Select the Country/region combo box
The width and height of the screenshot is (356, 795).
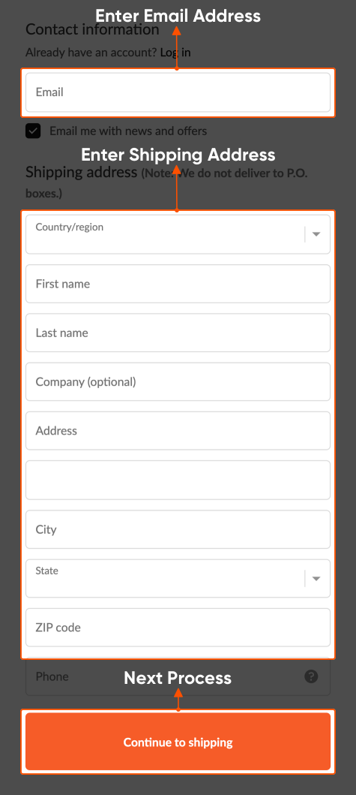click(x=178, y=234)
